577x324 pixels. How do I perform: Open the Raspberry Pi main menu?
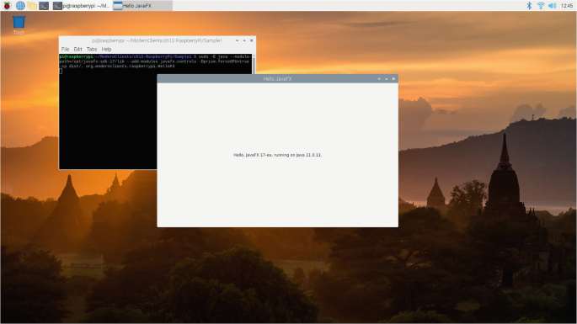click(7, 6)
